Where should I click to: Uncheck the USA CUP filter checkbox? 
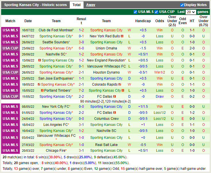(156, 12)
